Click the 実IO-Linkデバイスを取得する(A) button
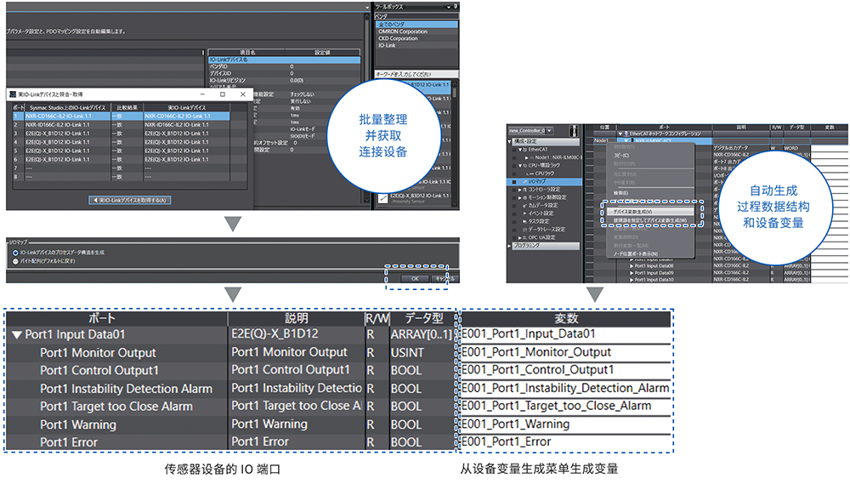 tap(130, 201)
